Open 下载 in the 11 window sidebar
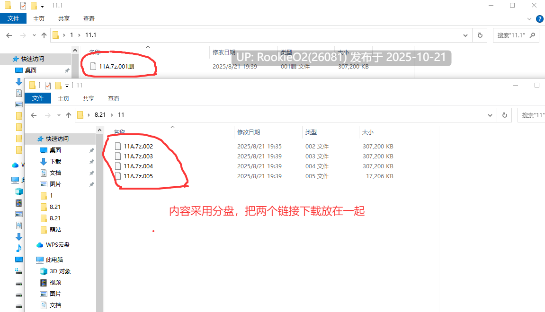Screen dimensions: 545x312 click(x=55, y=162)
